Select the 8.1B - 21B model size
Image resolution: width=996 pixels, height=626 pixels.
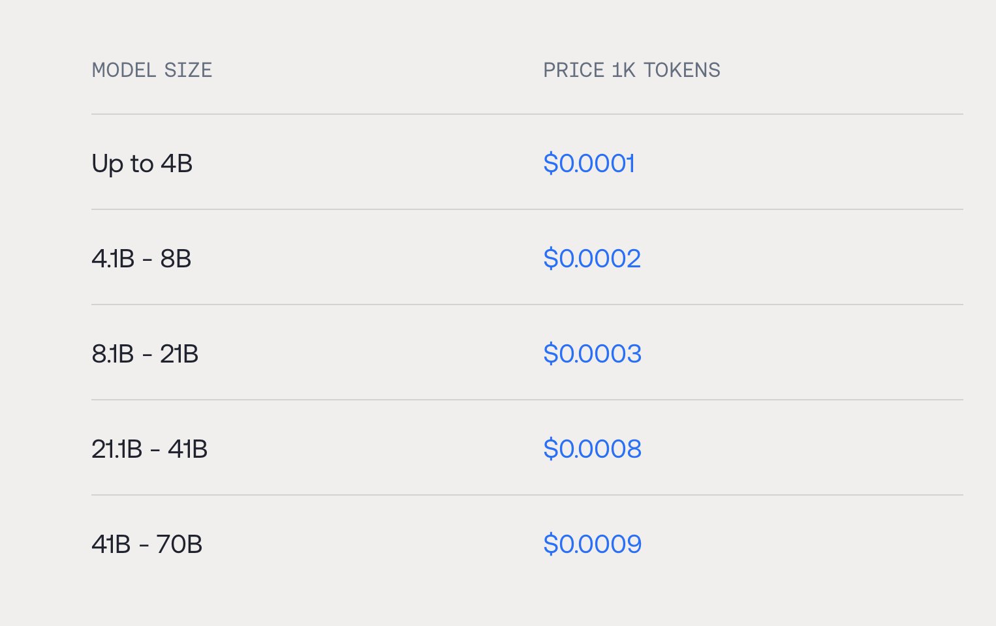(145, 354)
